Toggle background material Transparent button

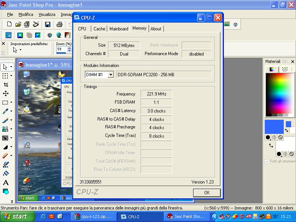[x=292, y=154]
